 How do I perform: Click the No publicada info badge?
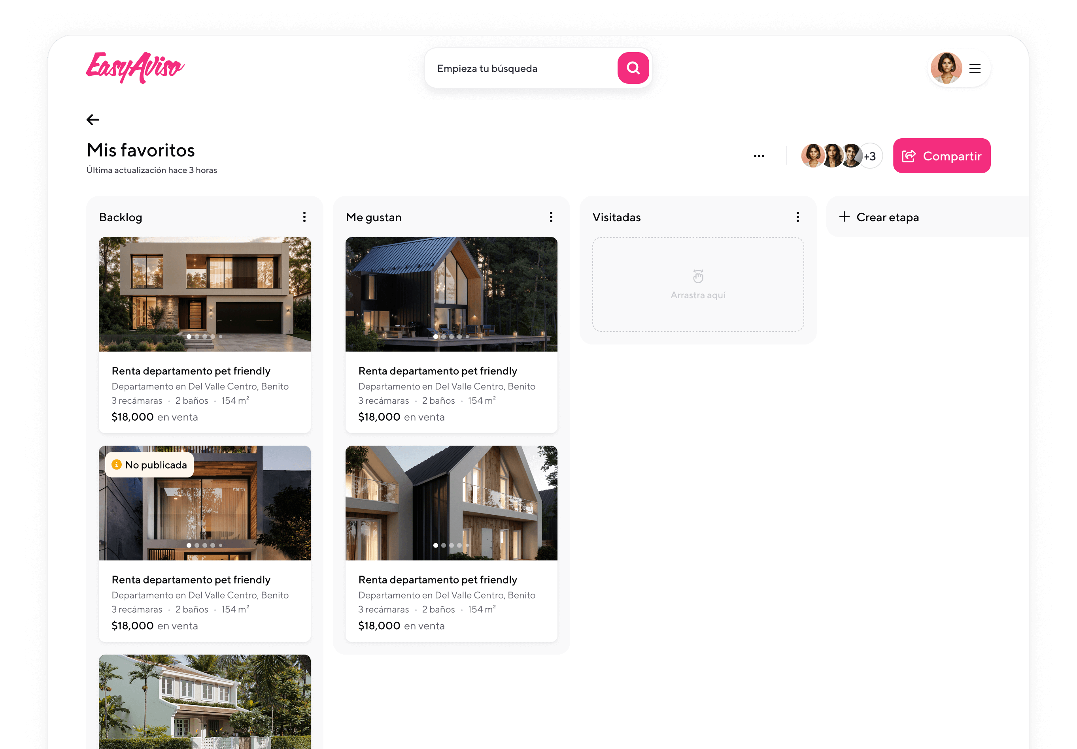point(149,465)
